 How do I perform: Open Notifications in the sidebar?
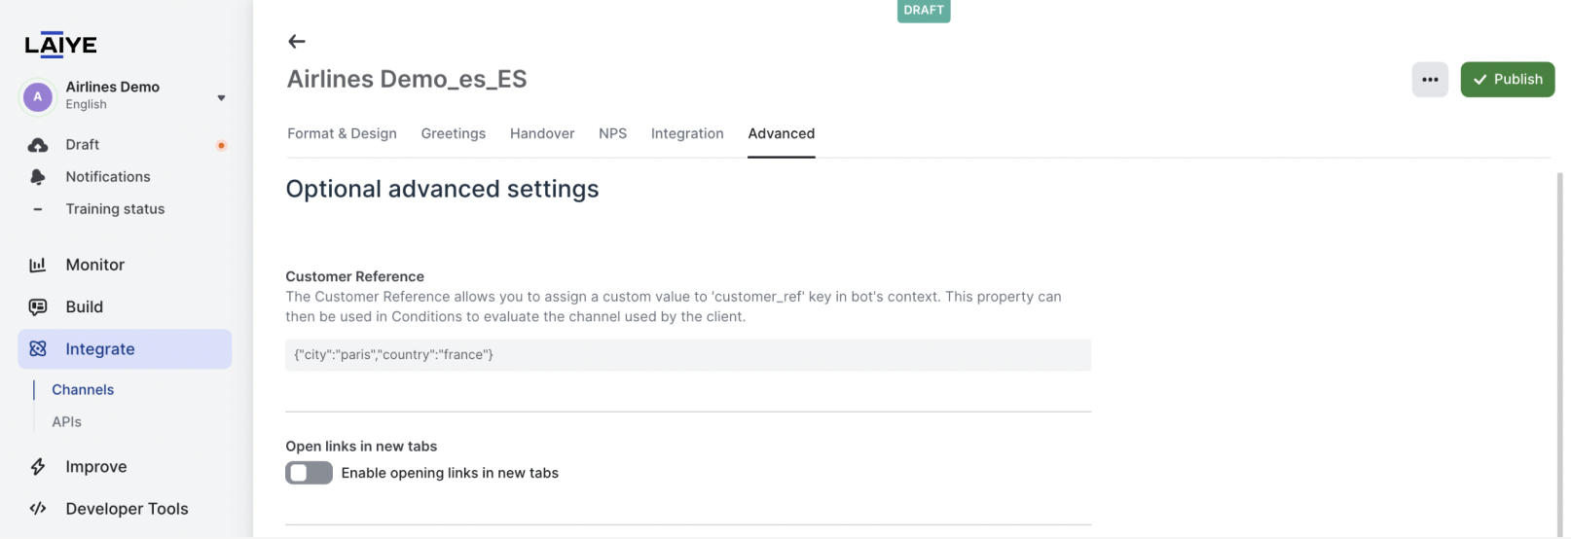pyautogui.click(x=108, y=176)
